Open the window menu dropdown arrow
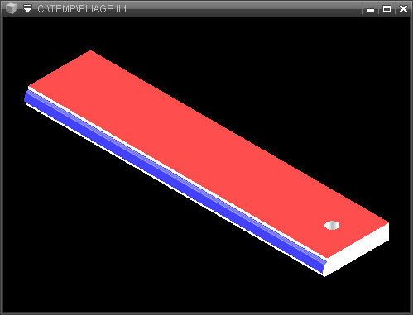 click(x=27, y=8)
